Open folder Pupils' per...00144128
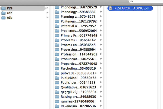Viewport: 163px width, 109px height. tap(79, 83)
